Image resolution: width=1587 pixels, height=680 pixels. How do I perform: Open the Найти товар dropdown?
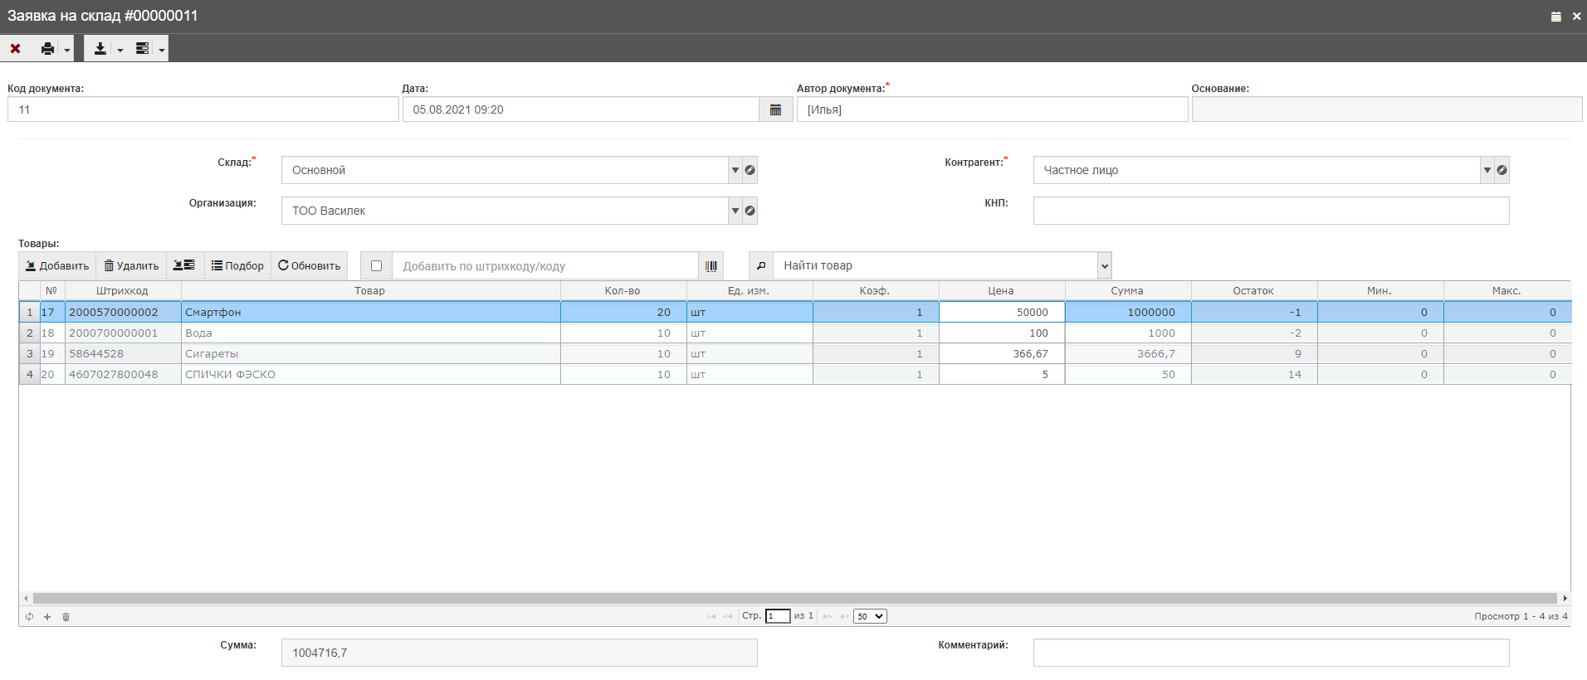click(x=1105, y=266)
